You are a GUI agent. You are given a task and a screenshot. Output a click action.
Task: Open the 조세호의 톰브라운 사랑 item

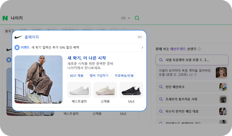pyautogui.click(x=192, y=99)
